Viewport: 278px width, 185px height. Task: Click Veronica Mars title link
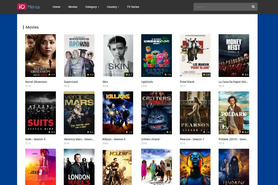pos(79,139)
